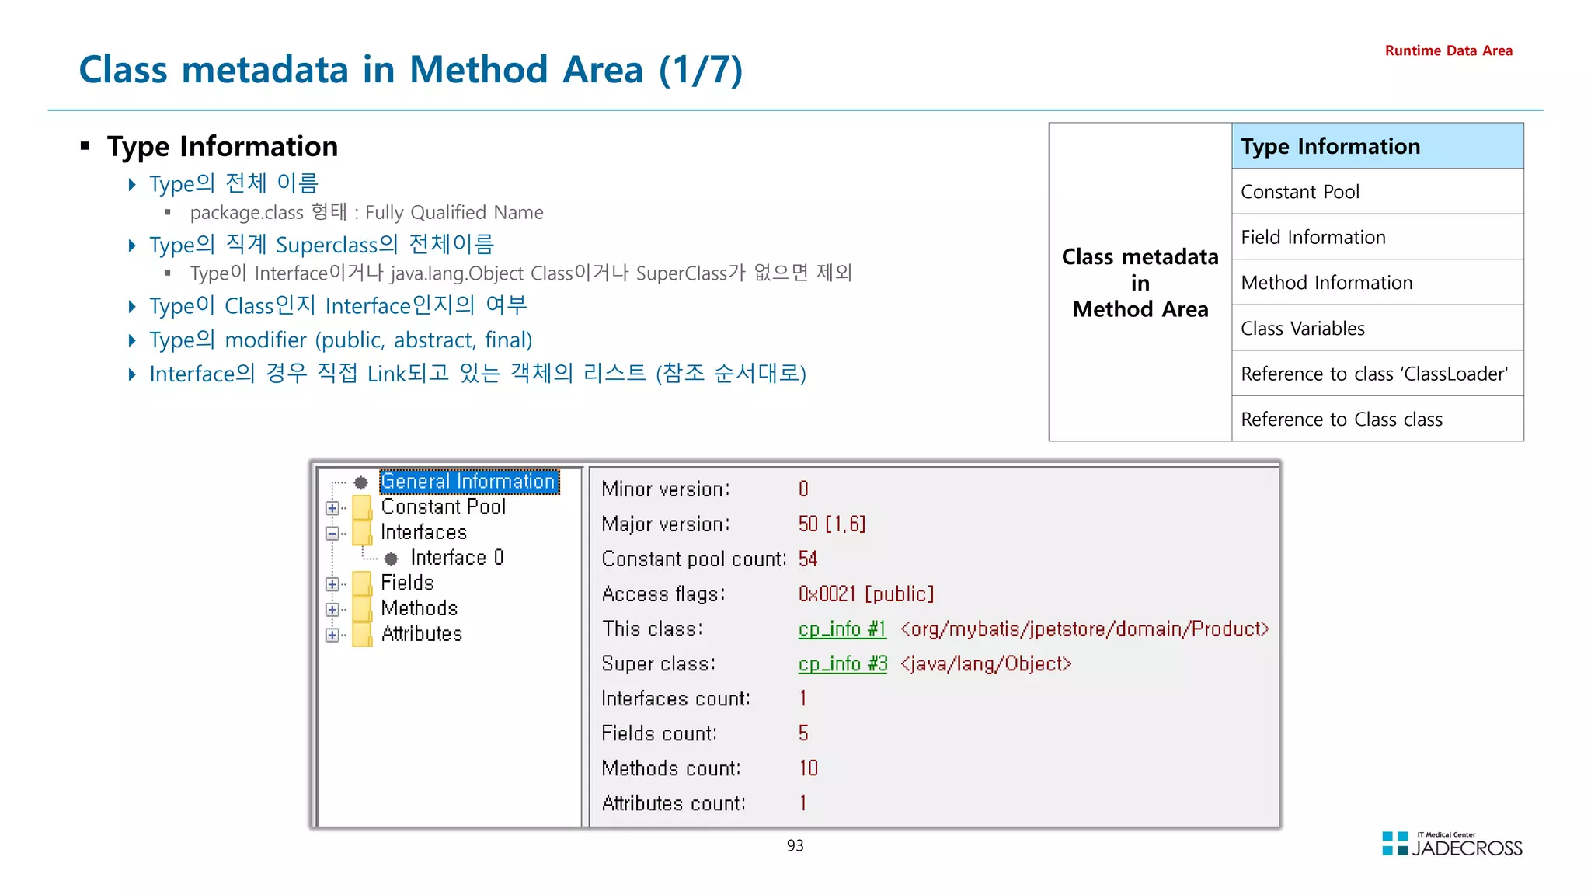The height and width of the screenshot is (895, 1591).
Task: Click Reference to Class class cell
Action: coord(1377,420)
